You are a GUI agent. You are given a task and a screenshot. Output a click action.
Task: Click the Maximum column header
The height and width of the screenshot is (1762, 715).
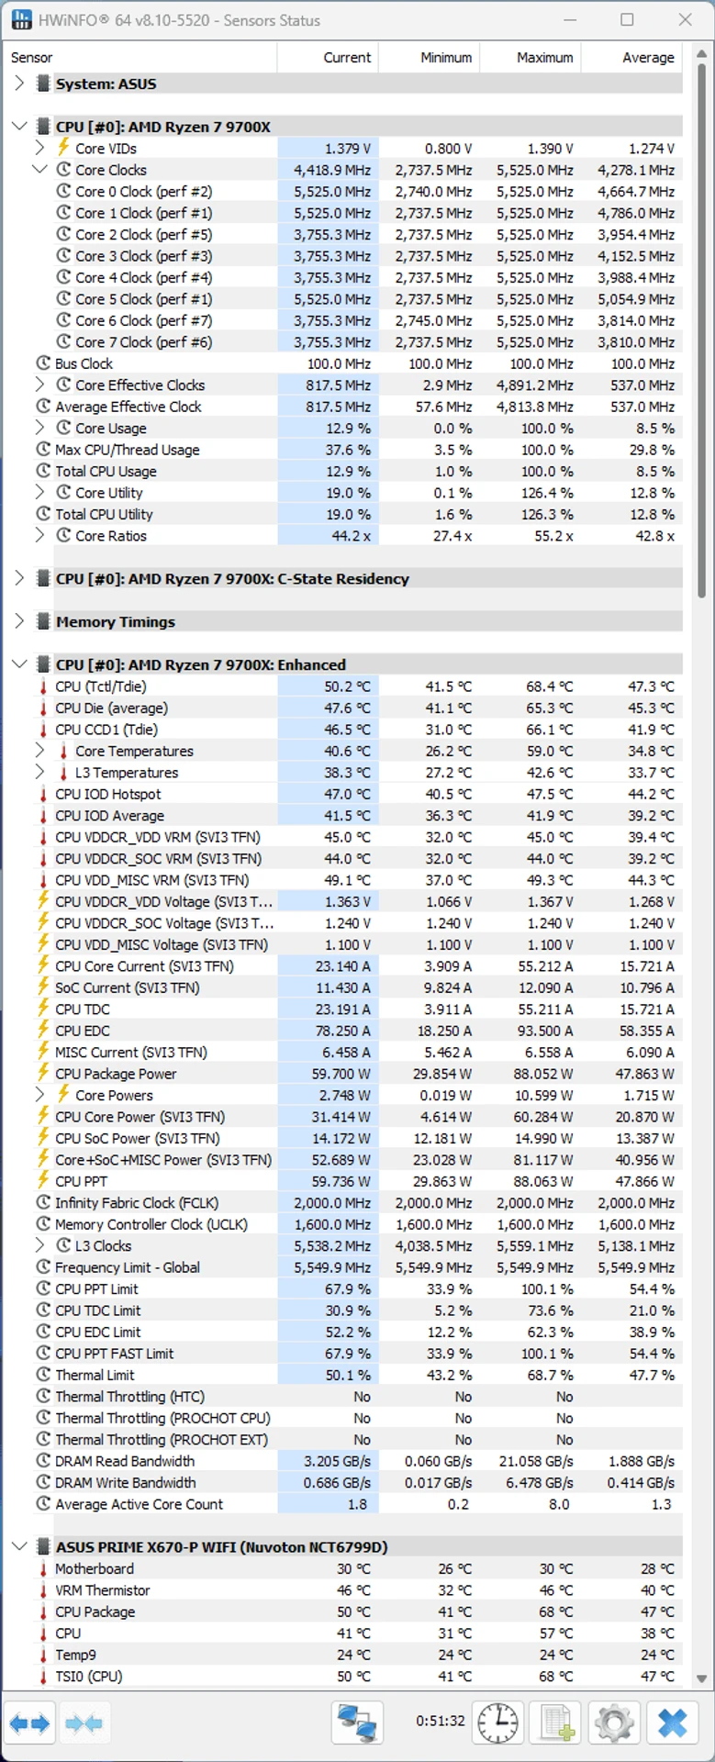tap(530, 57)
